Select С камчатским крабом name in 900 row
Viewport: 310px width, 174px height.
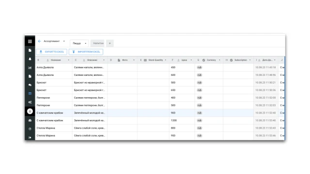pyautogui.click(x=49, y=113)
